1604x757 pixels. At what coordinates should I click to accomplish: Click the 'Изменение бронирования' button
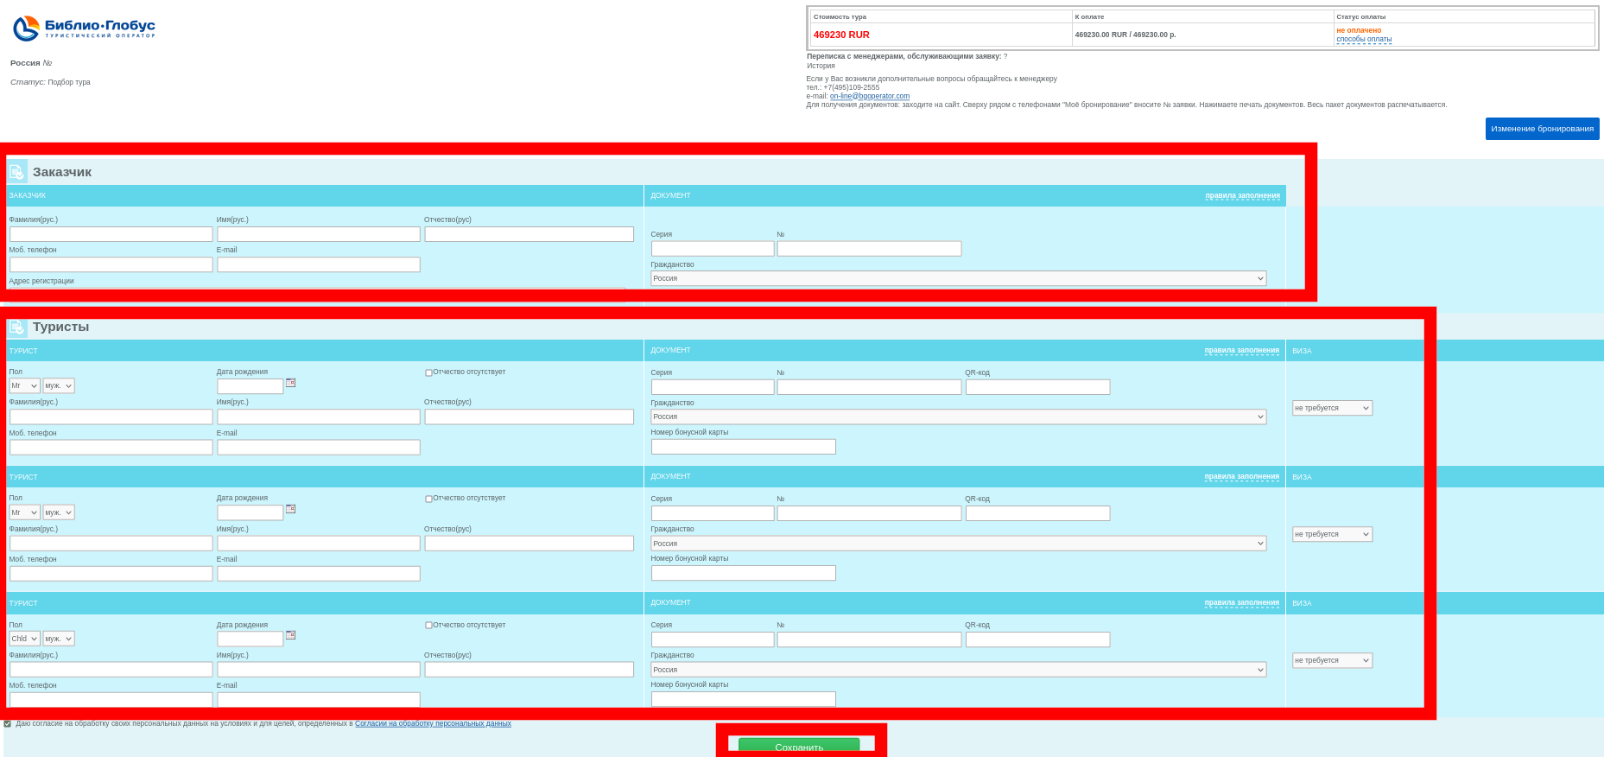(x=1542, y=129)
